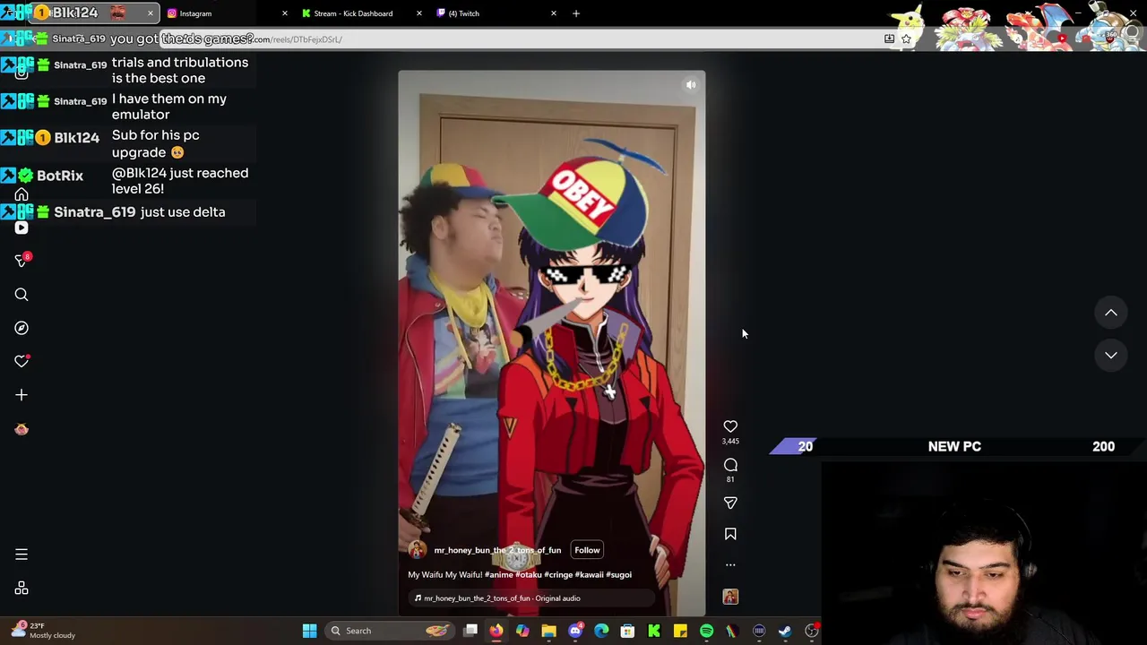The width and height of the screenshot is (1147, 645).
Task: Open Instagram Notifications heart icon
Action: pyautogui.click(x=22, y=361)
